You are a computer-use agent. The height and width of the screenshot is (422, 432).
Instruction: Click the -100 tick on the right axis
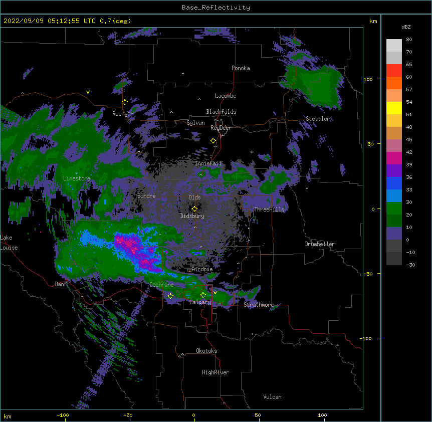[x=366, y=338]
